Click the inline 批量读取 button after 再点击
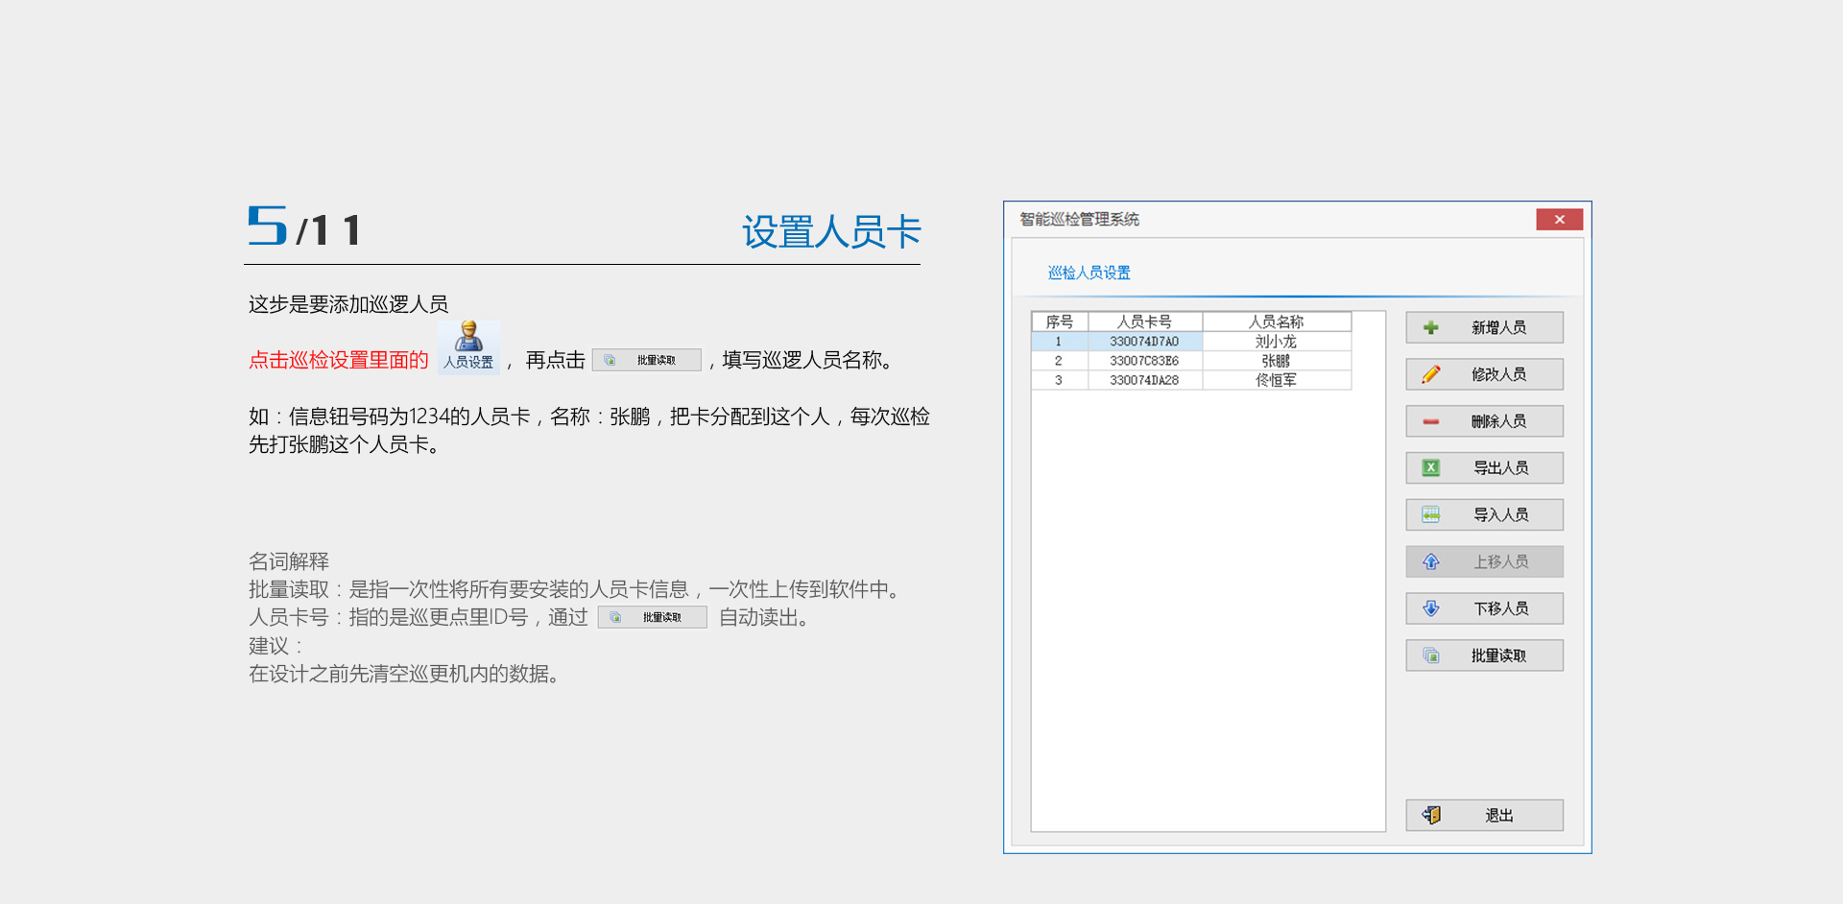Image resolution: width=1843 pixels, height=904 pixels. point(646,361)
